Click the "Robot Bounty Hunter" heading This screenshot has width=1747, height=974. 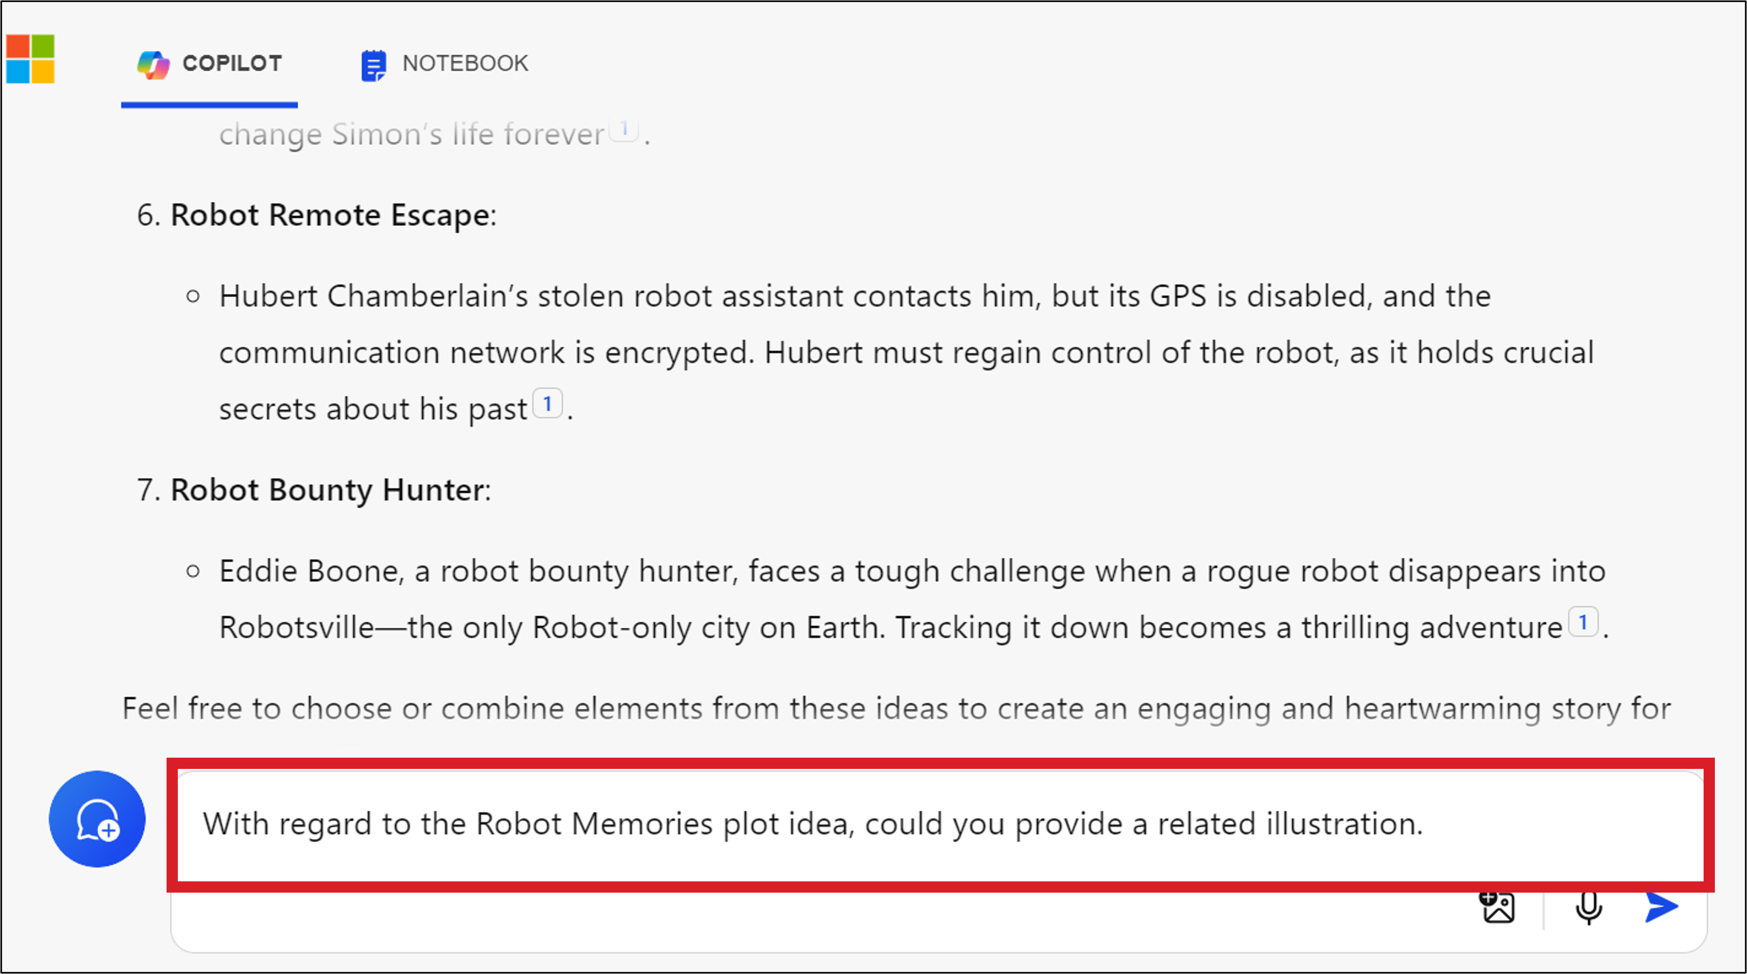point(328,490)
